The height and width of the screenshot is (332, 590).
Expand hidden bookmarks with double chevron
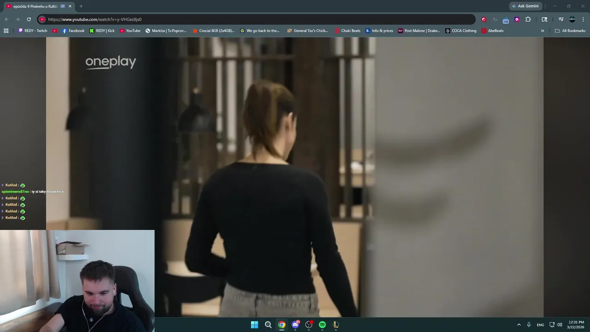coord(543,31)
